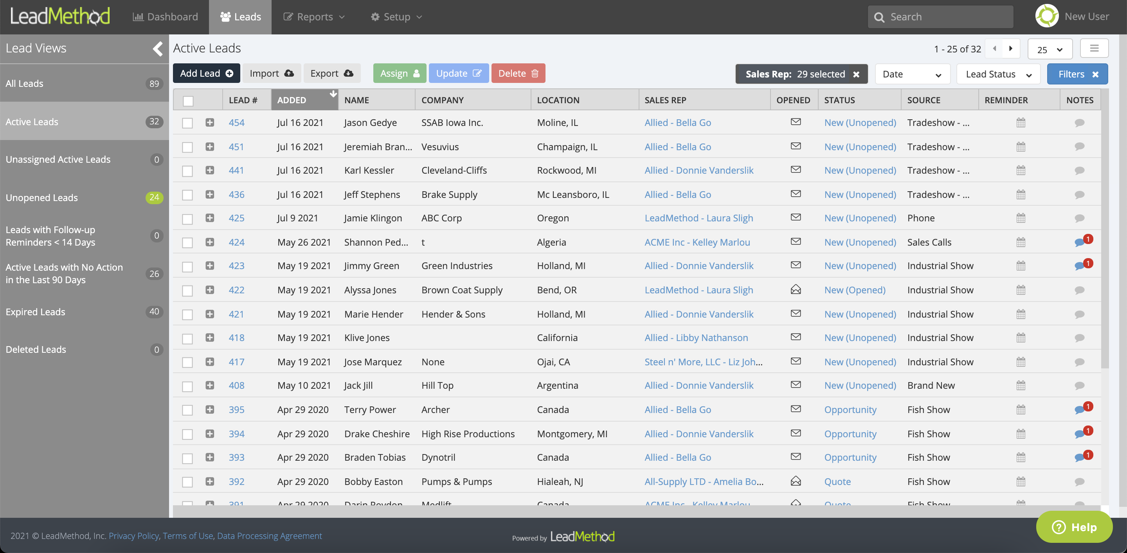Select the checkbox on Bobby Easton's row
The height and width of the screenshot is (553, 1127).
tap(188, 482)
